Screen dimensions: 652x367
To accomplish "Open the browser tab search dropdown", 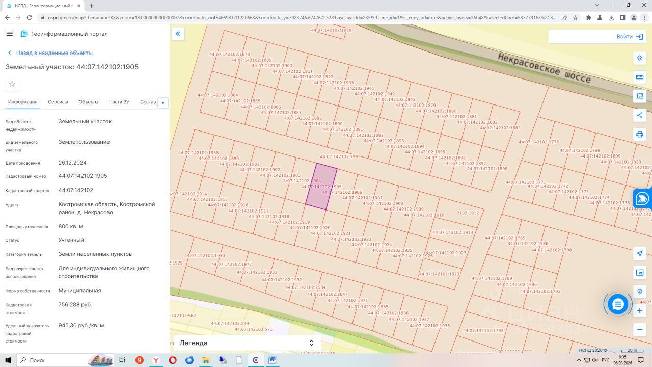I will 597,5.
